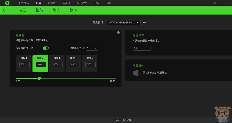Open the 打開 Windows 滑鼠屬性 link
This screenshot has height=123, width=232.
153,73
